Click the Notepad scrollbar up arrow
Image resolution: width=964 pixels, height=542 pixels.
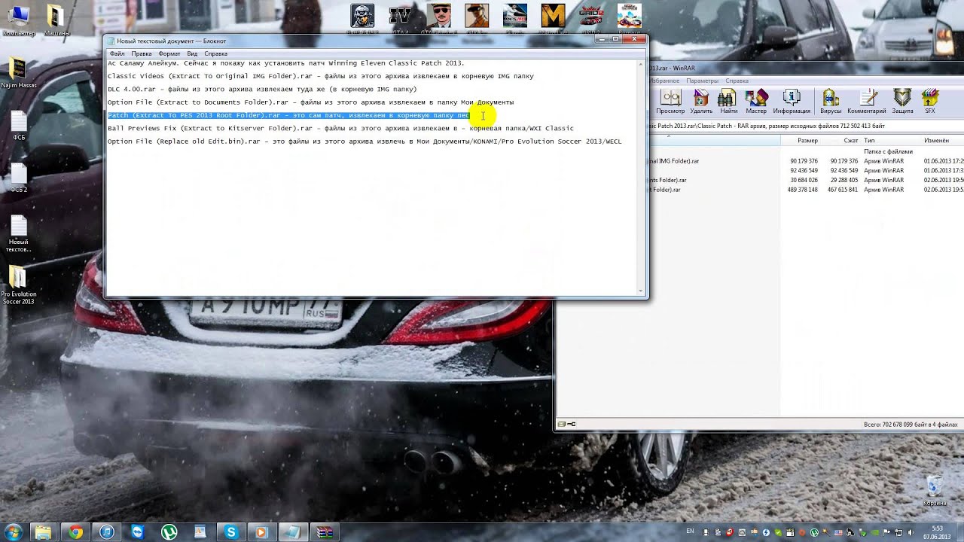tap(642, 65)
